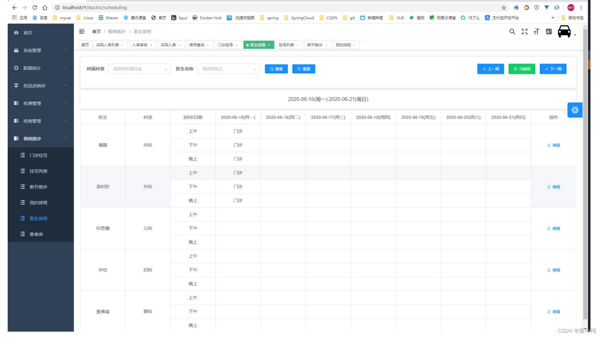602x337 pixels.
Task: Bookmark the page with the star icon
Action: click(504, 8)
